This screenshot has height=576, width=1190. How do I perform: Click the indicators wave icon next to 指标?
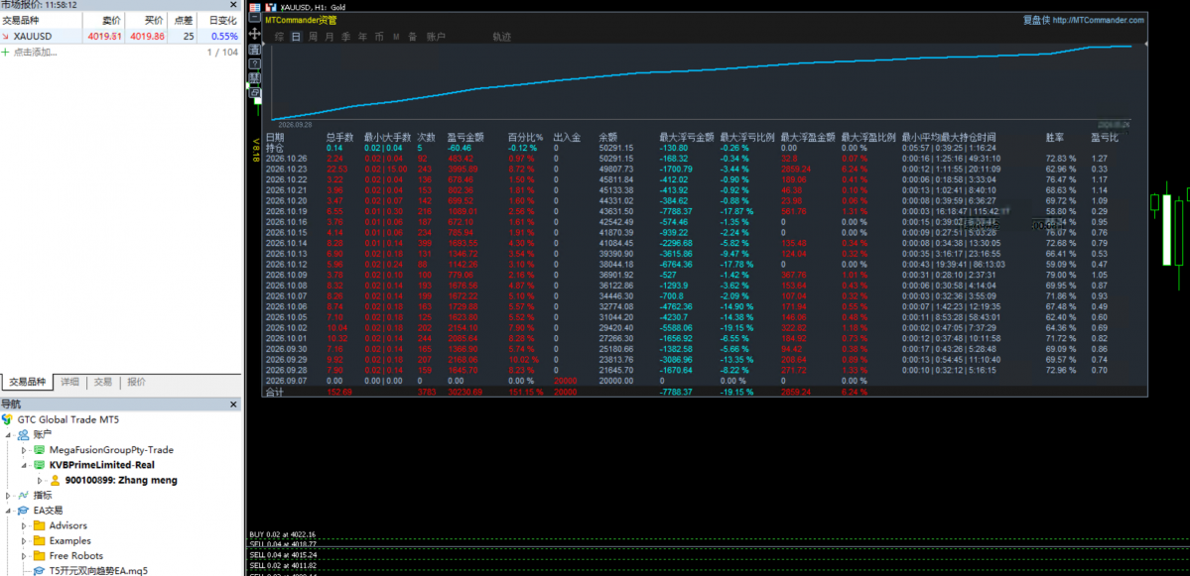click(24, 495)
